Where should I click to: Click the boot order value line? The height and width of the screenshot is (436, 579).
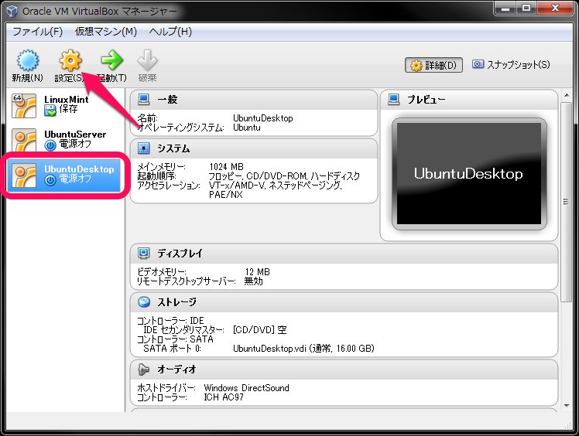point(284,176)
